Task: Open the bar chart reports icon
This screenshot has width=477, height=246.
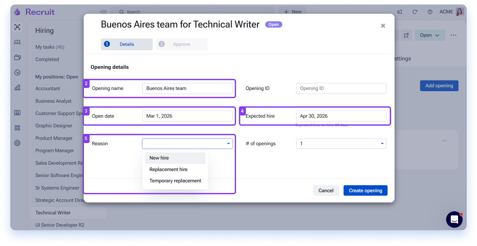Action: pos(17,87)
